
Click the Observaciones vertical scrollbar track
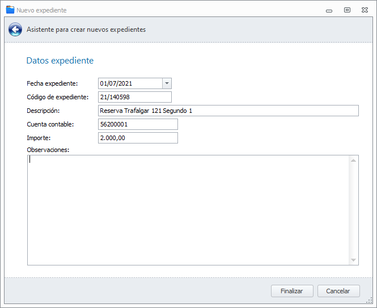(354, 210)
